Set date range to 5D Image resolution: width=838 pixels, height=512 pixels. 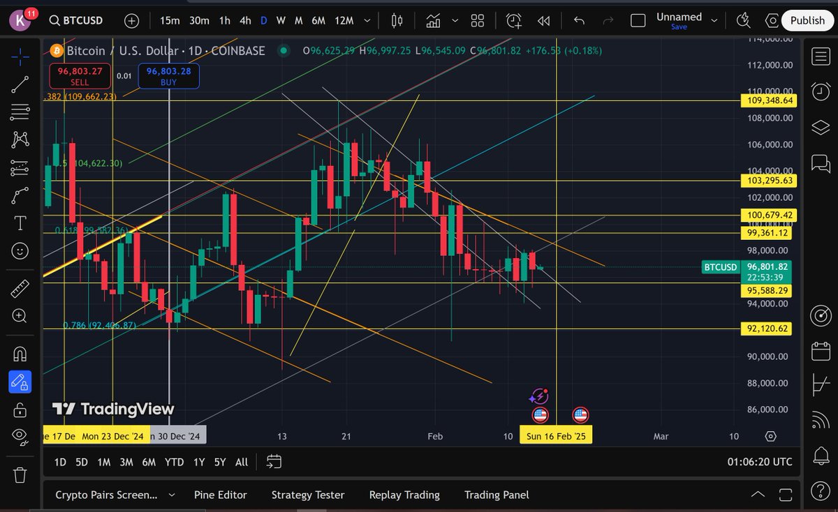pos(82,462)
